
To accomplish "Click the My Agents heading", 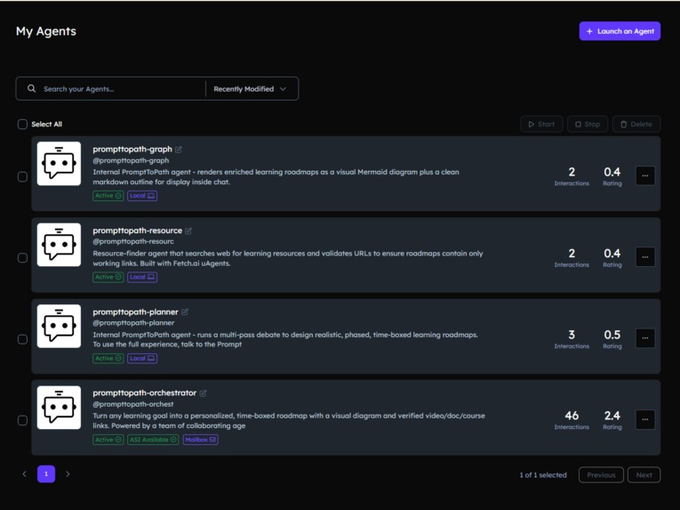I will (46, 31).
